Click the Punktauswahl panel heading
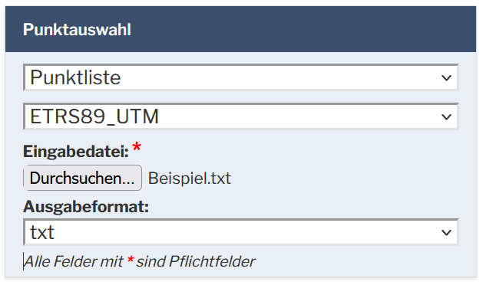The image size is (483, 285). [x=77, y=30]
